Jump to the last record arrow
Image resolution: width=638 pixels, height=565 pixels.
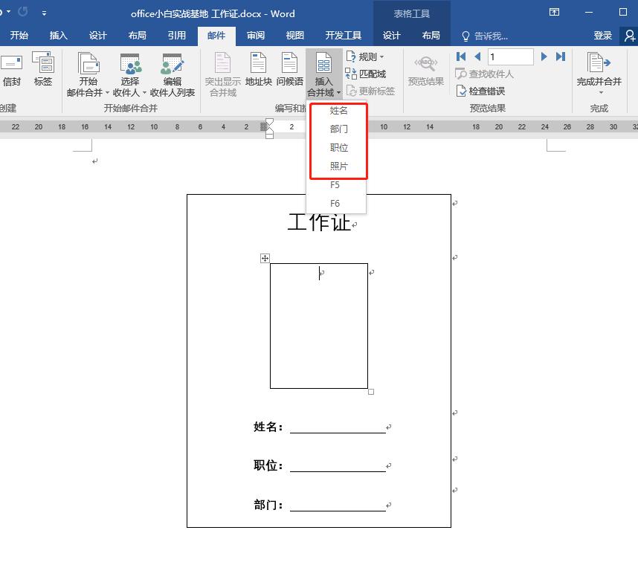(559, 56)
